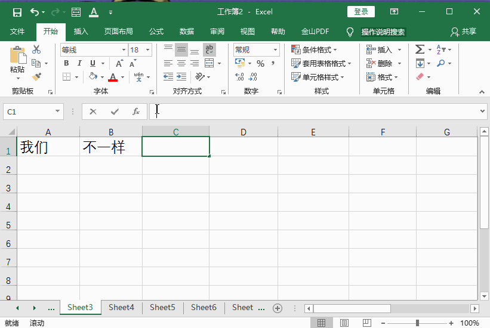The width and height of the screenshot is (490, 328).
Task: Open the font name dropdown 等线
Action: click(x=93, y=50)
